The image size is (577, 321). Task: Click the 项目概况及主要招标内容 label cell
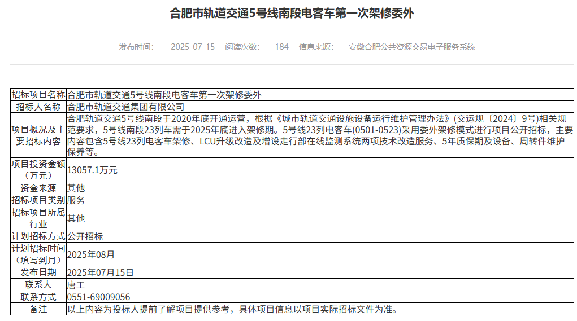38,135
